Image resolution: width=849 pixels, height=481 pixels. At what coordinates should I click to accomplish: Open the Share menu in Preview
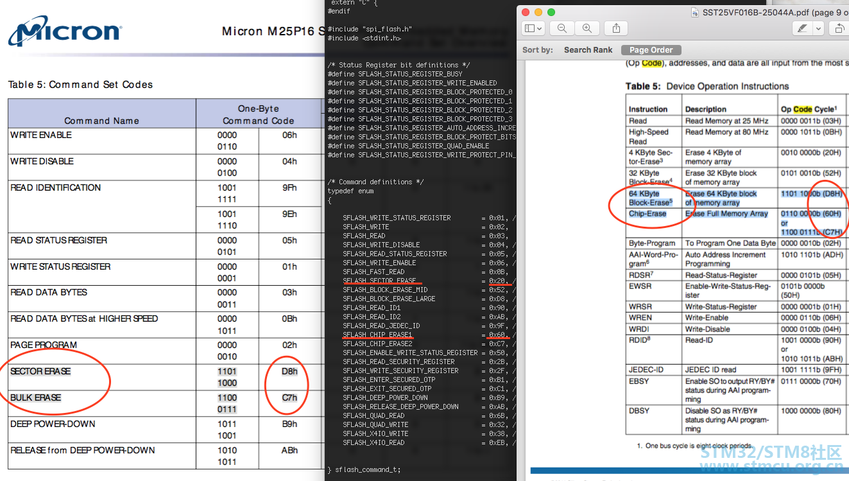(x=616, y=28)
